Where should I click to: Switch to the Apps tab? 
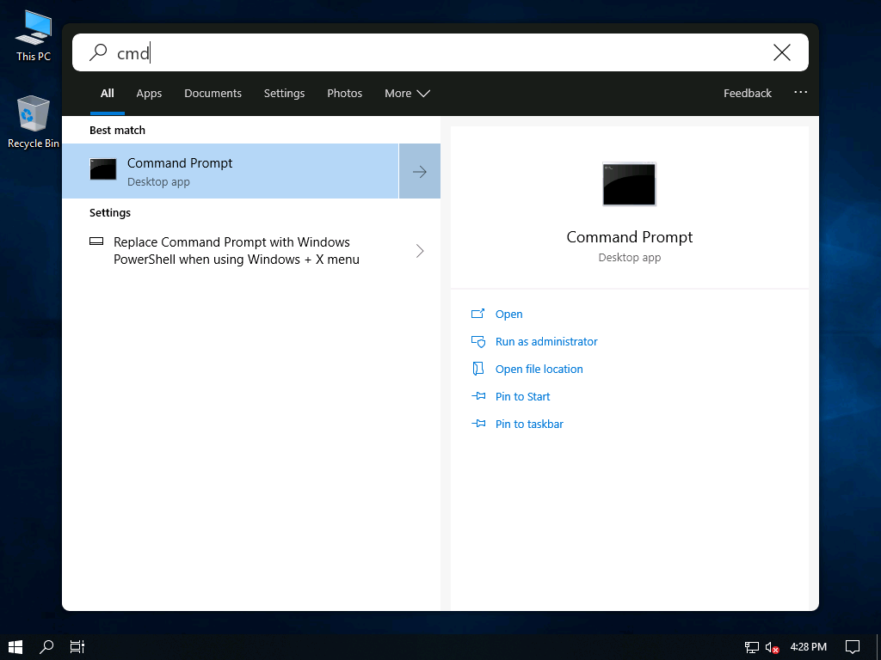(x=149, y=93)
